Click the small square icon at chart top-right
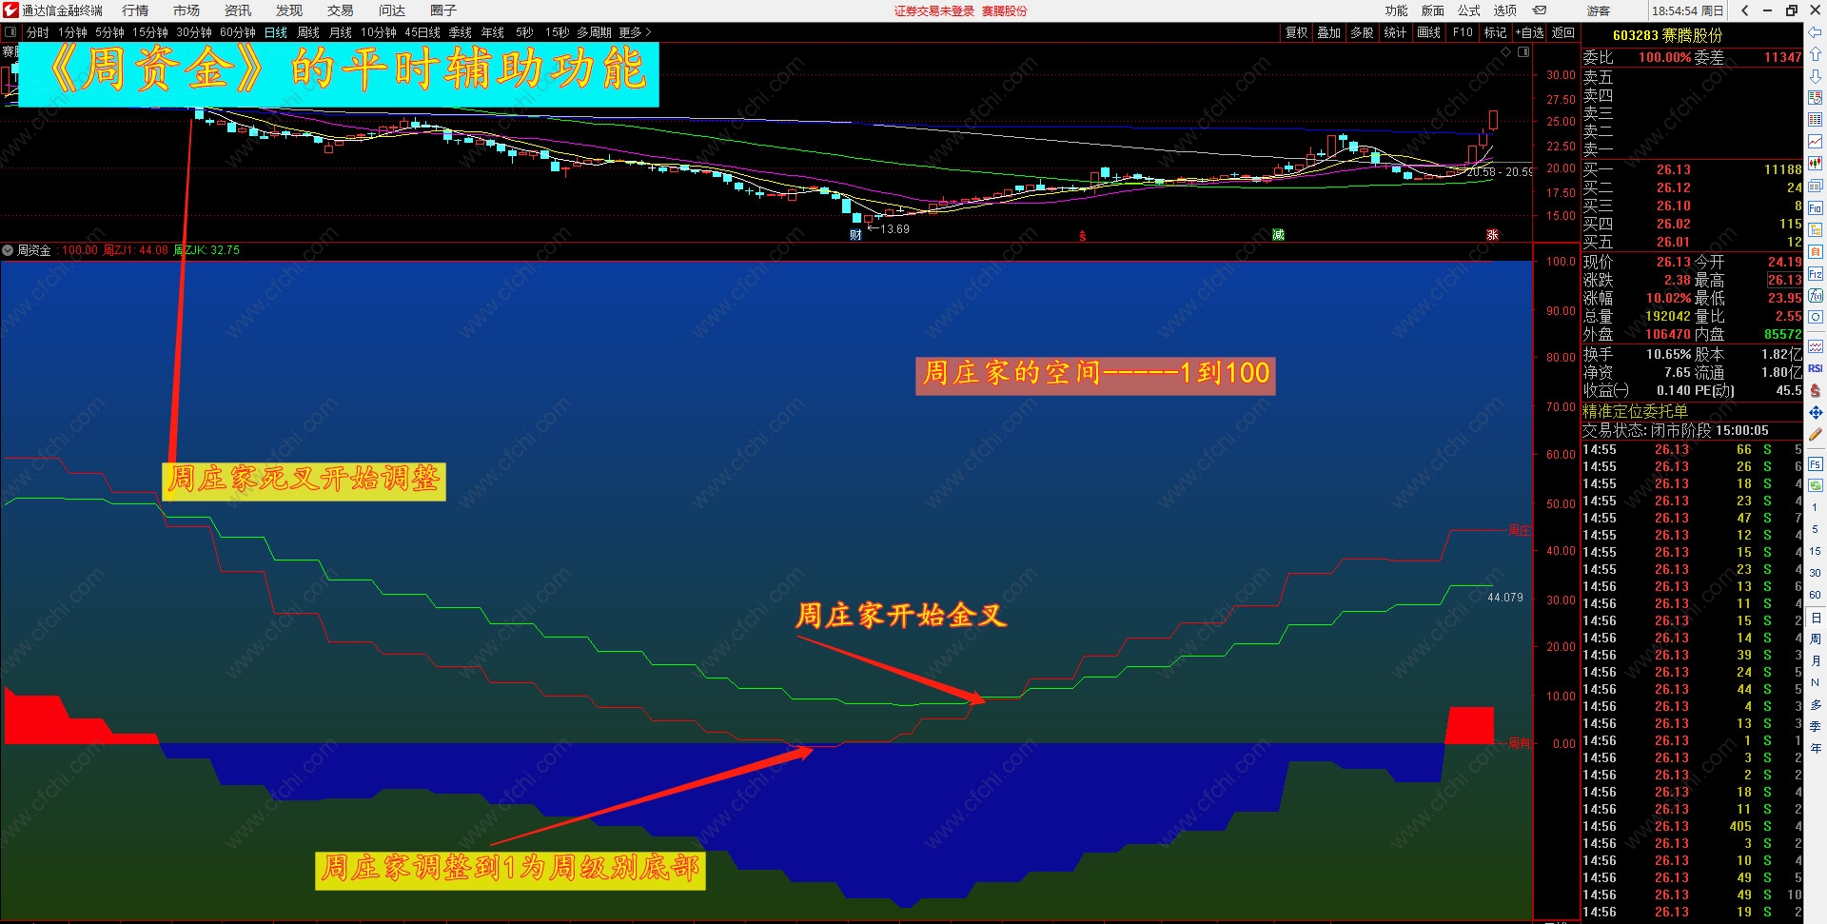 (x=1523, y=52)
